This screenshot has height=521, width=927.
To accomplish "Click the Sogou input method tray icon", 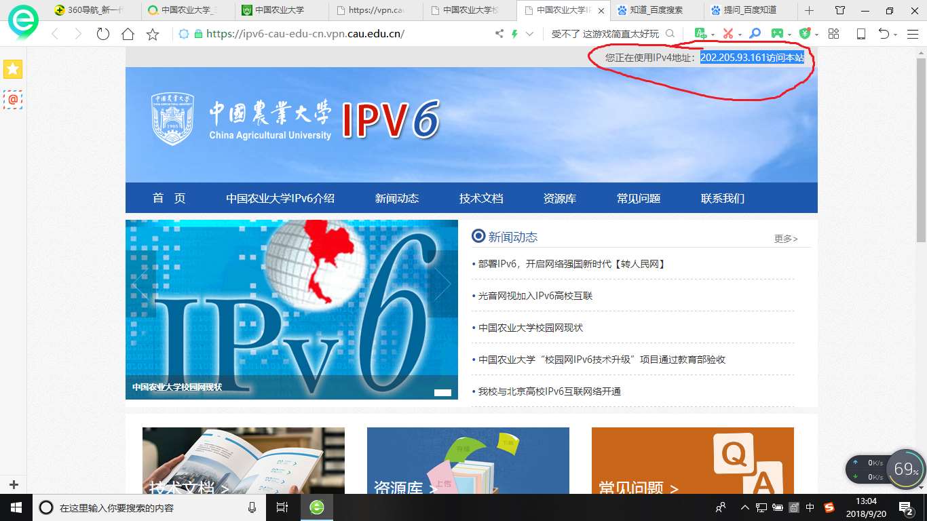I will tap(829, 507).
